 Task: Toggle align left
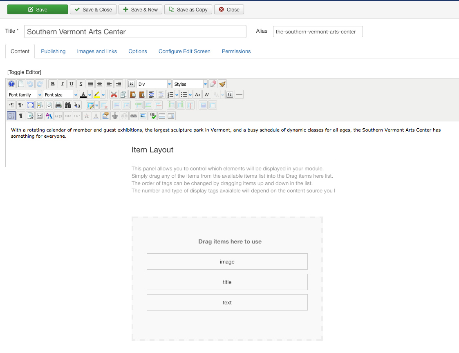[109, 84]
